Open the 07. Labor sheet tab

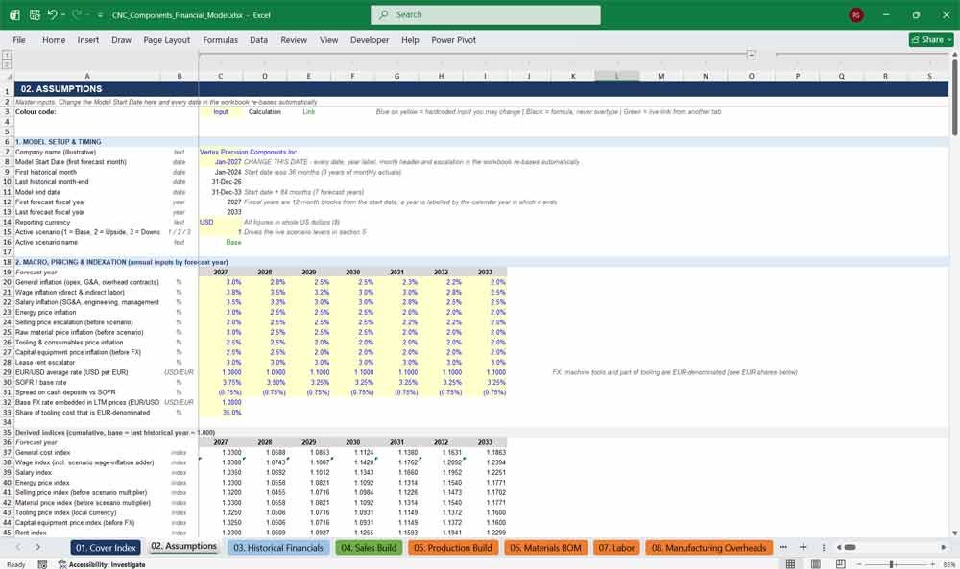click(x=616, y=548)
